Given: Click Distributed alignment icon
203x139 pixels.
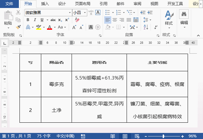Looking at the screenshot, I should (136, 20).
